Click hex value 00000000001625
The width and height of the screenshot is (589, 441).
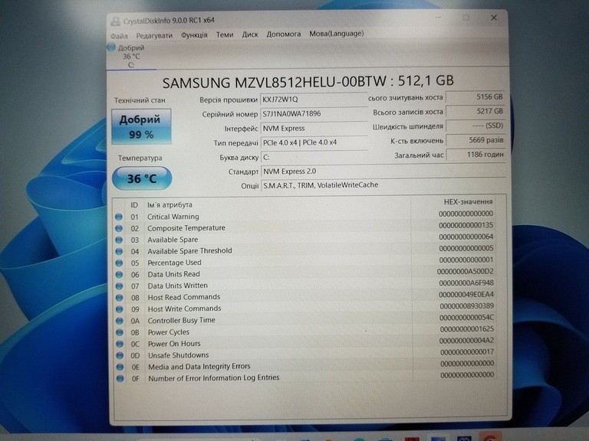467,329
